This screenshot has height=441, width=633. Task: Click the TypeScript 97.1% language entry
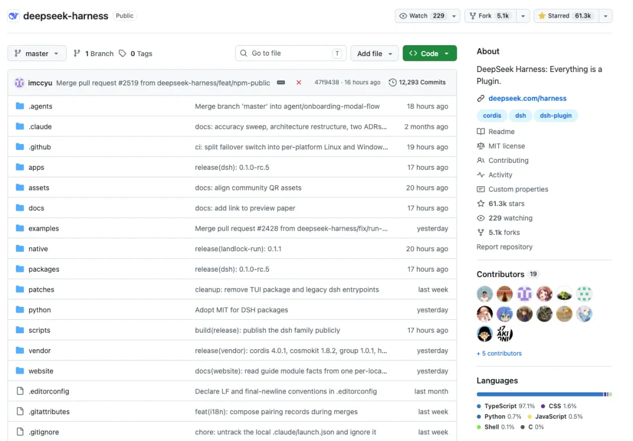[x=506, y=406]
